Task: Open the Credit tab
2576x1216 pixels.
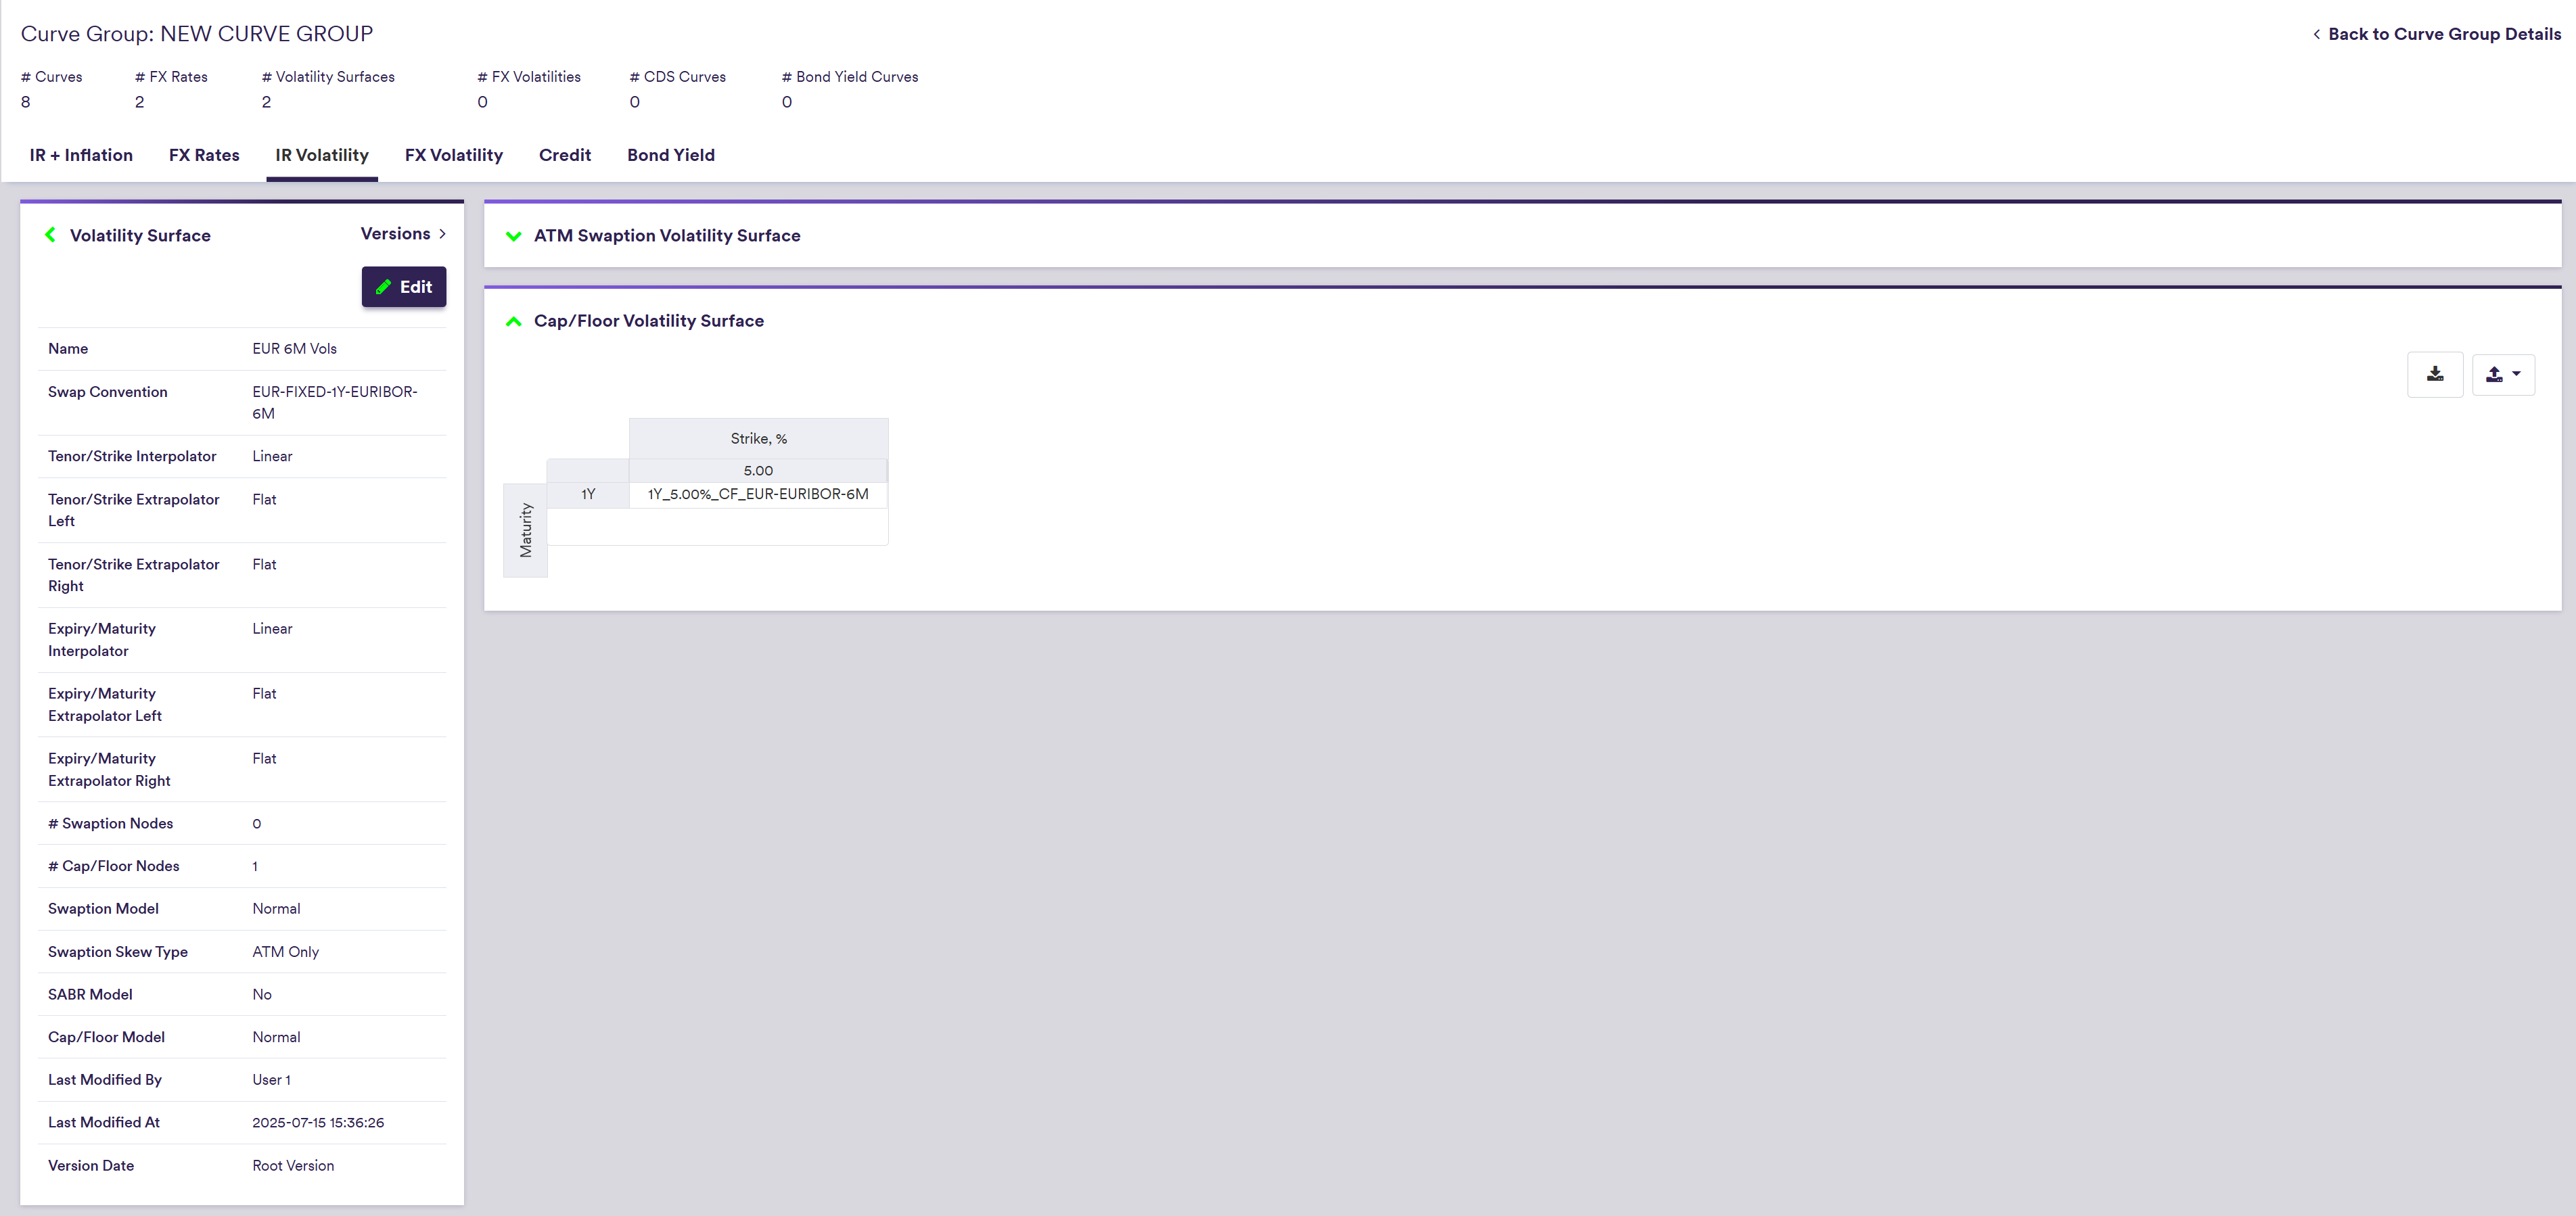Action: 564,155
